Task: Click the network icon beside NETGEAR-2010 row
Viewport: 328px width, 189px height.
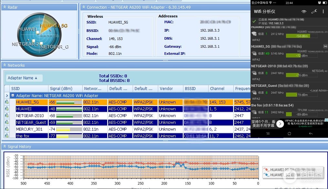Action: tap(7, 115)
